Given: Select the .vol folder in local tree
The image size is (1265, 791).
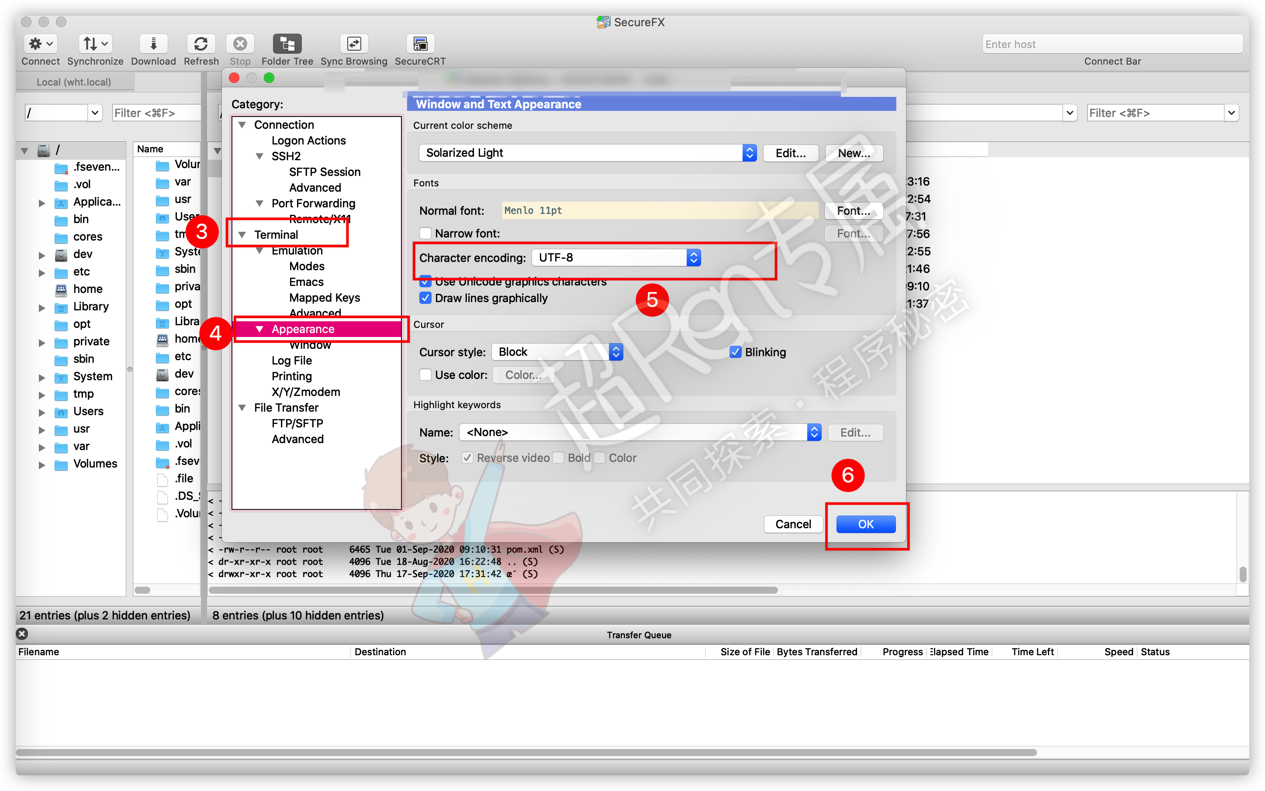Looking at the screenshot, I should [82, 184].
